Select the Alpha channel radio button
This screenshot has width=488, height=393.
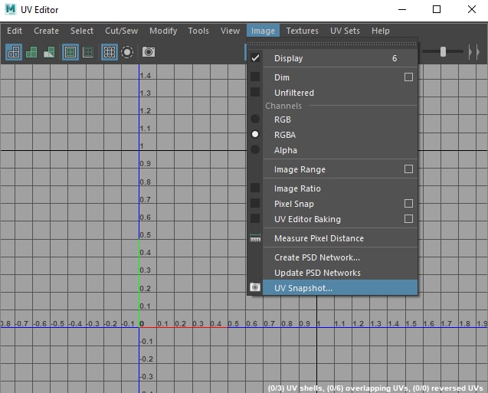(255, 149)
